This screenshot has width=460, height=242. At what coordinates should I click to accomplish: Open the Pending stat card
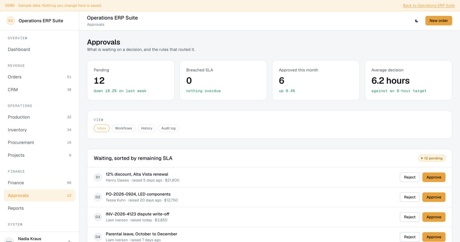pos(131,81)
